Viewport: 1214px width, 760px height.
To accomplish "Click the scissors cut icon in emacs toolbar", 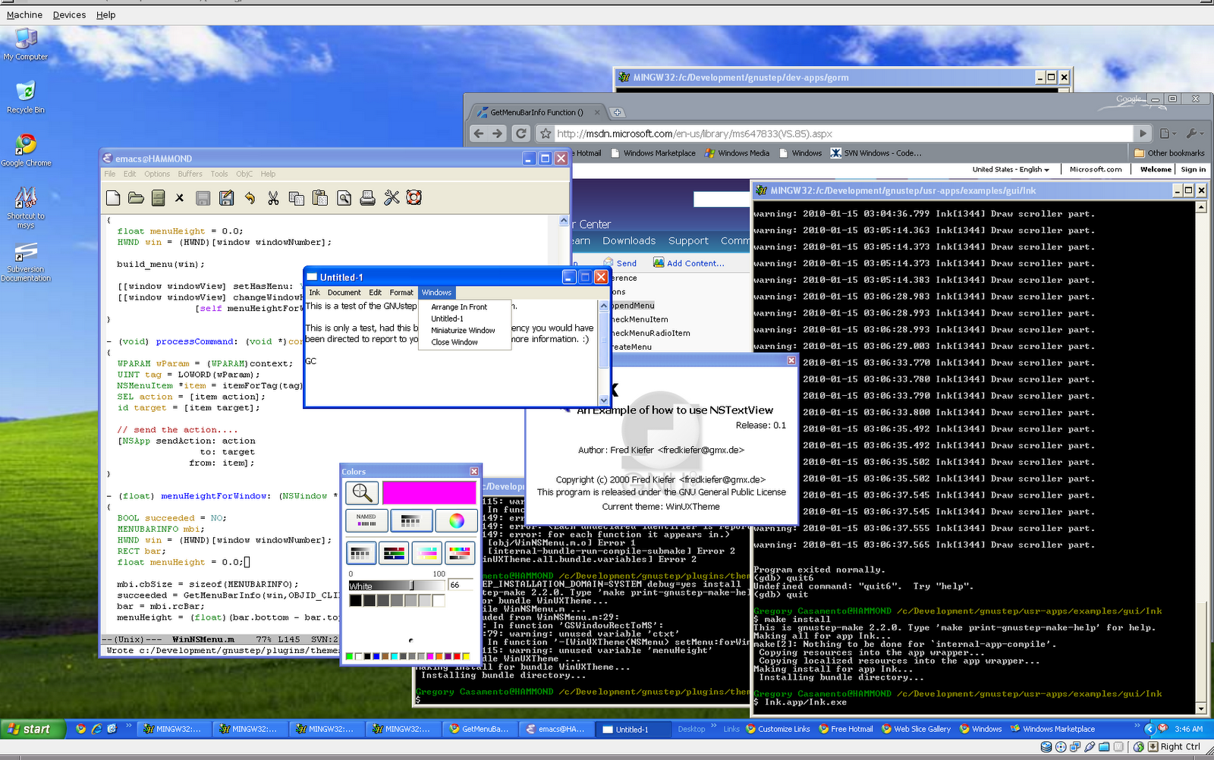I will pyautogui.click(x=273, y=198).
